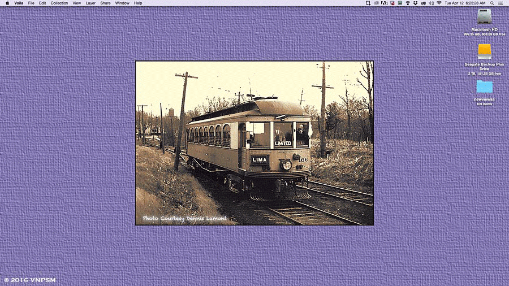Select the newviewsa folder icon

pyautogui.click(x=484, y=86)
